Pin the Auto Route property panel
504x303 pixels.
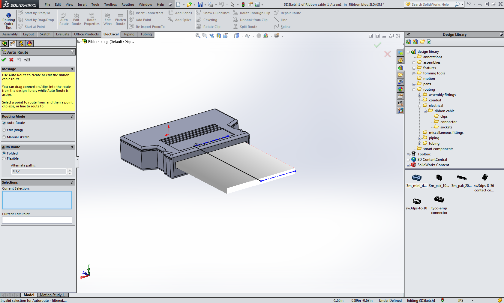pyautogui.click(x=27, y=59)
